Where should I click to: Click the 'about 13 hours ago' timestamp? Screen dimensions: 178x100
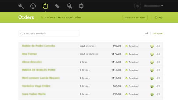tap(89, 54)
